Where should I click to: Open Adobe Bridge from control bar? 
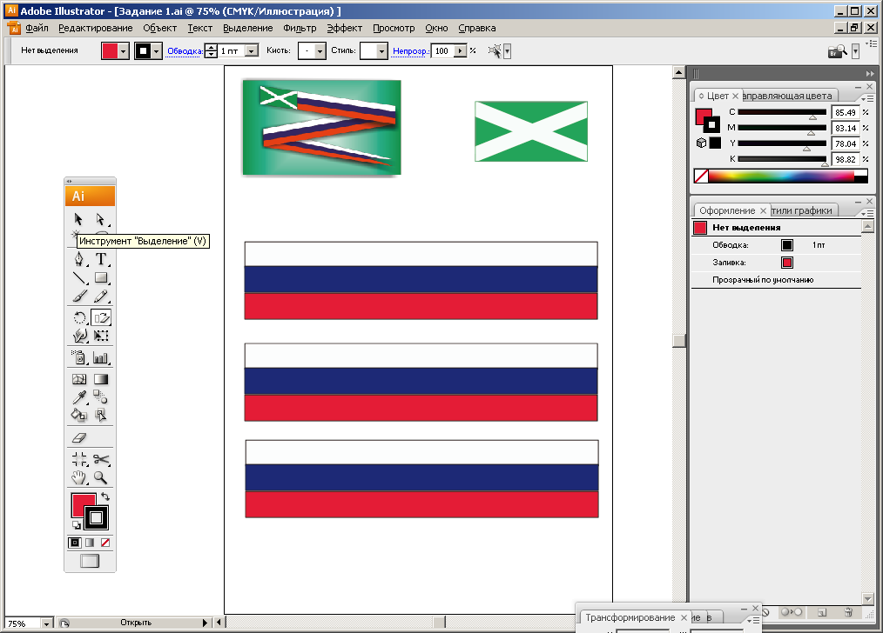coord(838,51)
